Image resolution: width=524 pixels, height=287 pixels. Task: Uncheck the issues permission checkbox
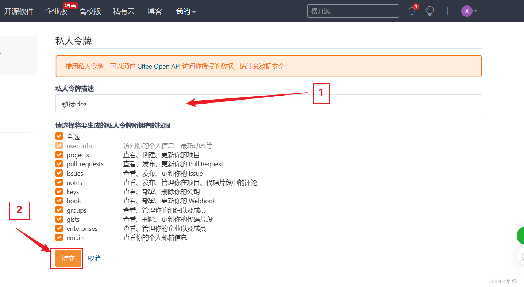[x=59, y=173]
